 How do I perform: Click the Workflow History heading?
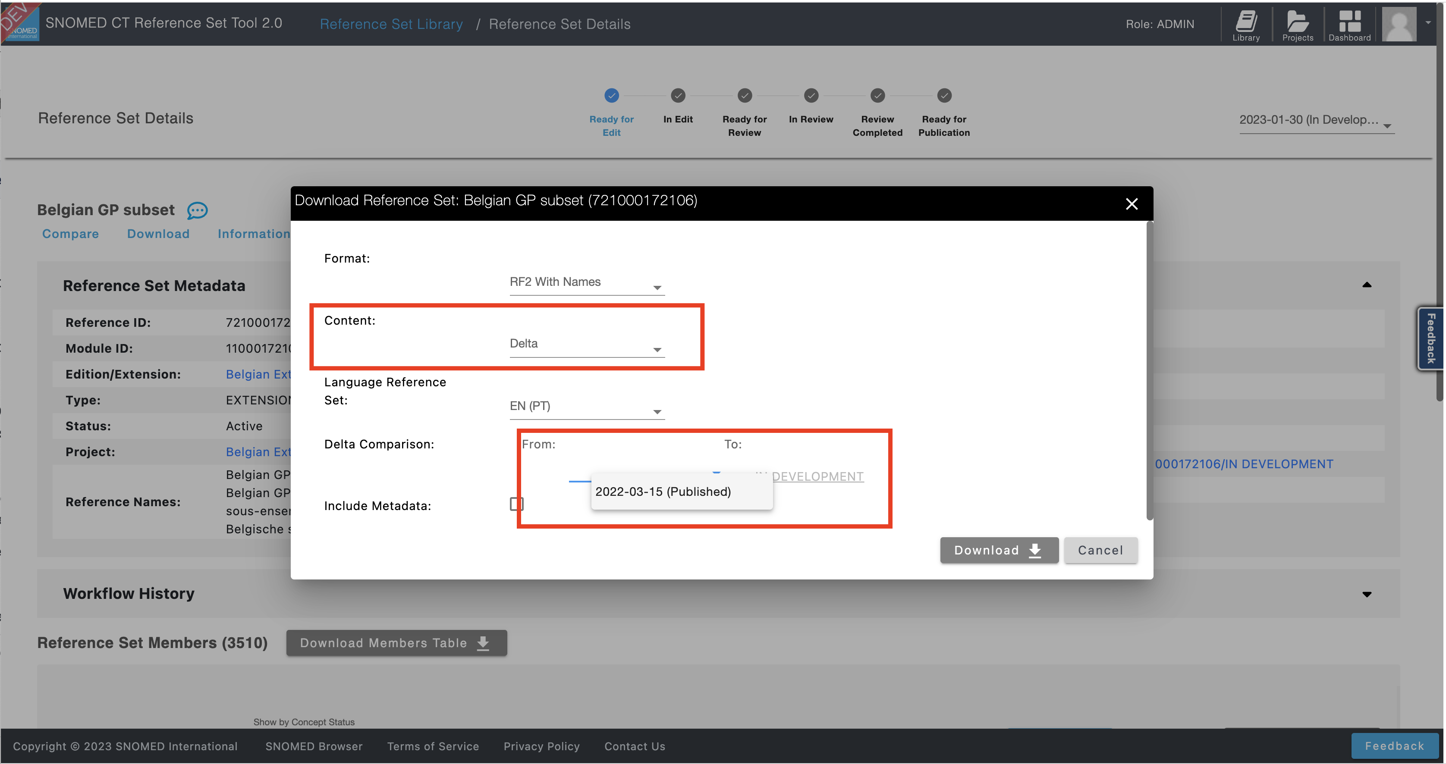(129, 593)
